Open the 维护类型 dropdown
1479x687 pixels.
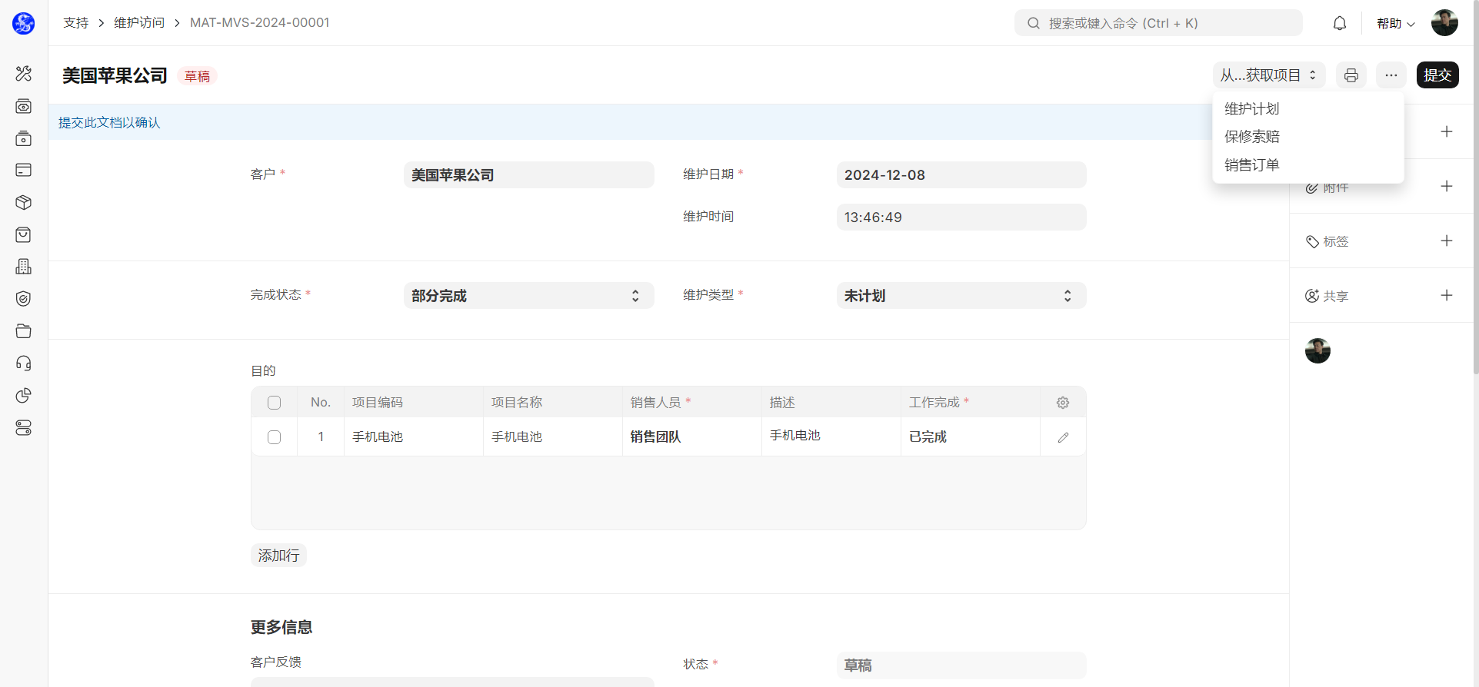(x=961, y=296)
